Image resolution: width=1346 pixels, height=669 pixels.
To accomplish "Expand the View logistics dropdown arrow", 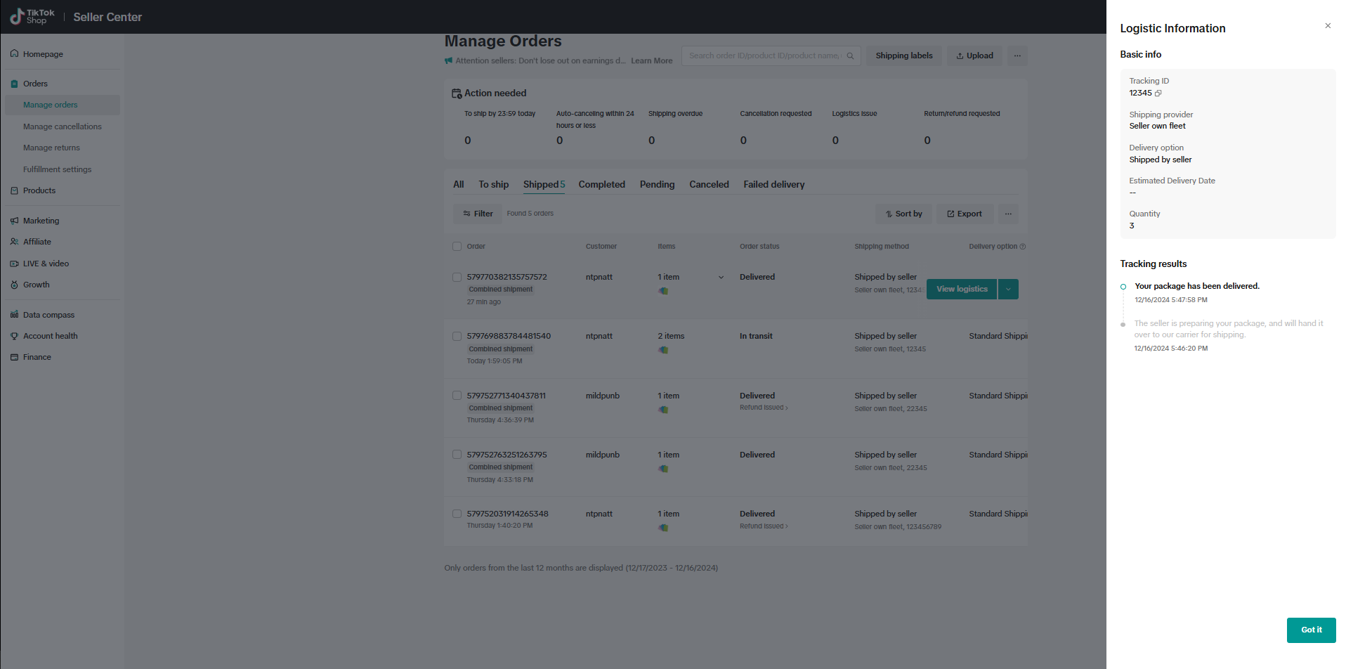I will (1008, 290).
